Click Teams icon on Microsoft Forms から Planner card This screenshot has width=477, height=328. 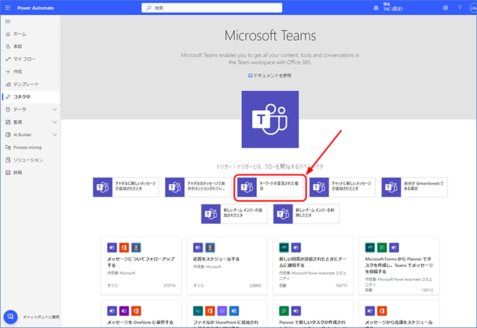pos(394,248)
